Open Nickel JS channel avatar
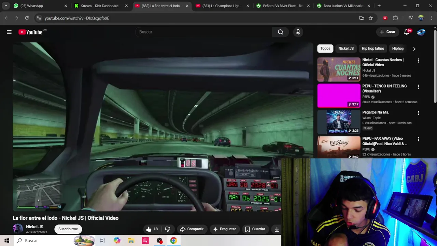 tap(18, 229)
